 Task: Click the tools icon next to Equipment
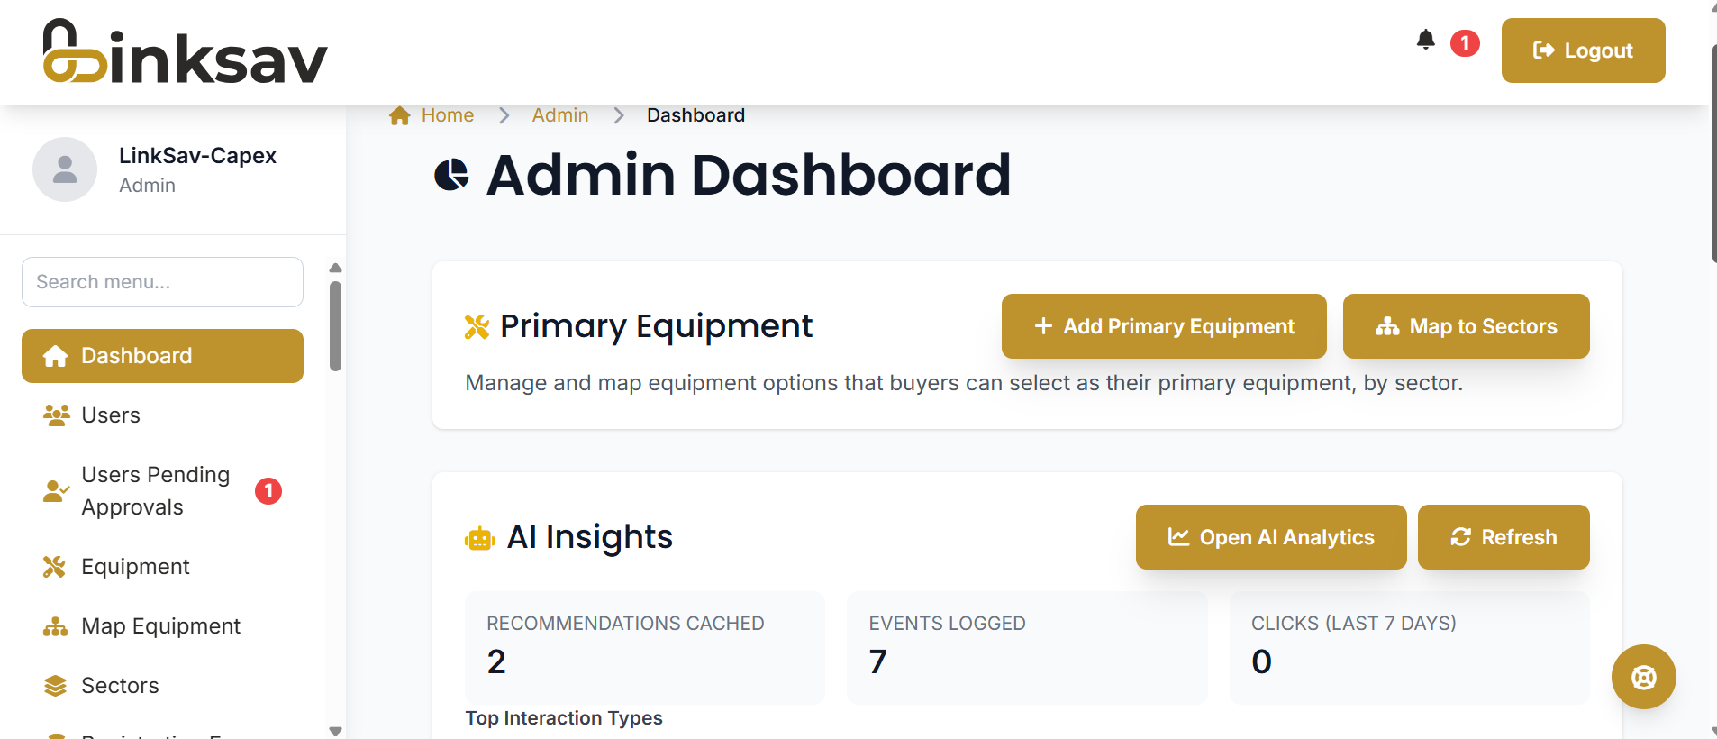pyautogui.click(x=55, y=567)
